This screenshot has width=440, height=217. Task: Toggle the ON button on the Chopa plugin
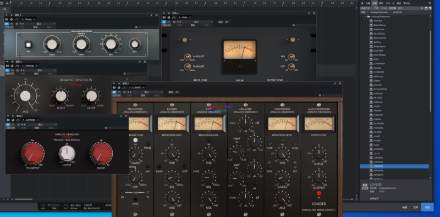click(28, 44)
